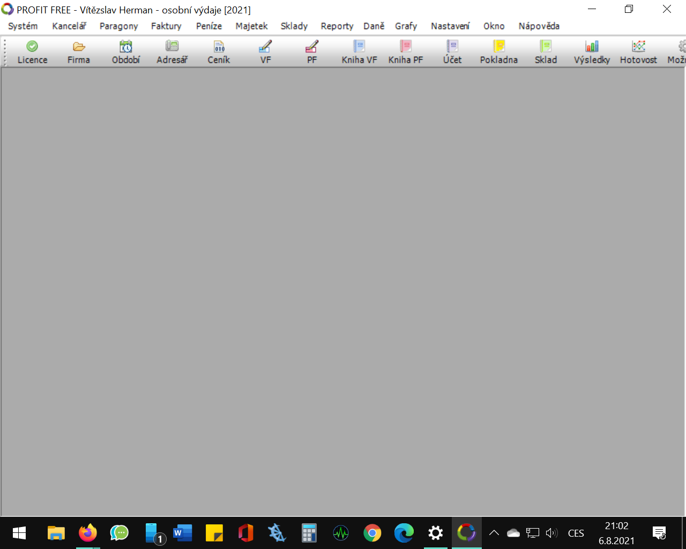The height and width of the screenshot is (549, 686).
Task: Open the Hotovost chart icon
Action: coord(638,52)
